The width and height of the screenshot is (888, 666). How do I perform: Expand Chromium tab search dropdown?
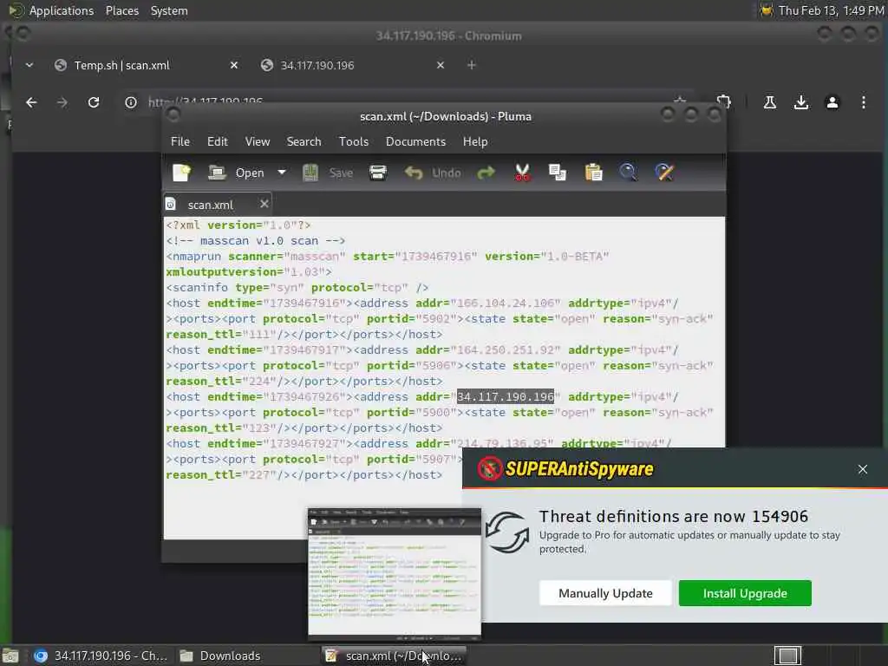point(29,65)
